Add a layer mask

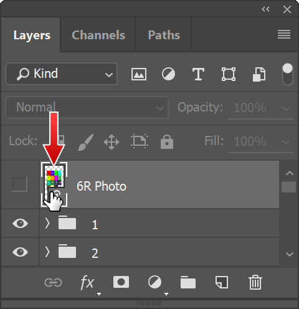tap(121, 282)
